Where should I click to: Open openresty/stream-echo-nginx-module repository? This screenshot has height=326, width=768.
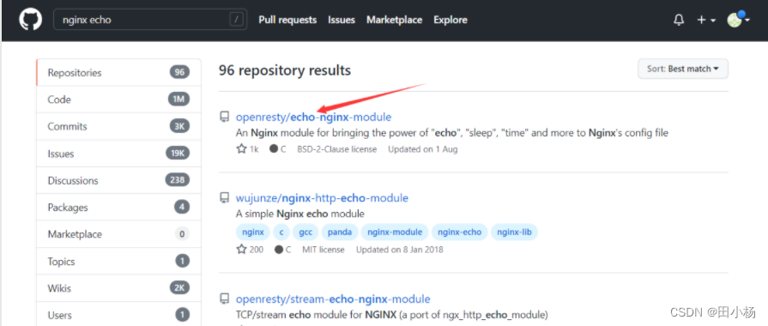click(333, 299)
